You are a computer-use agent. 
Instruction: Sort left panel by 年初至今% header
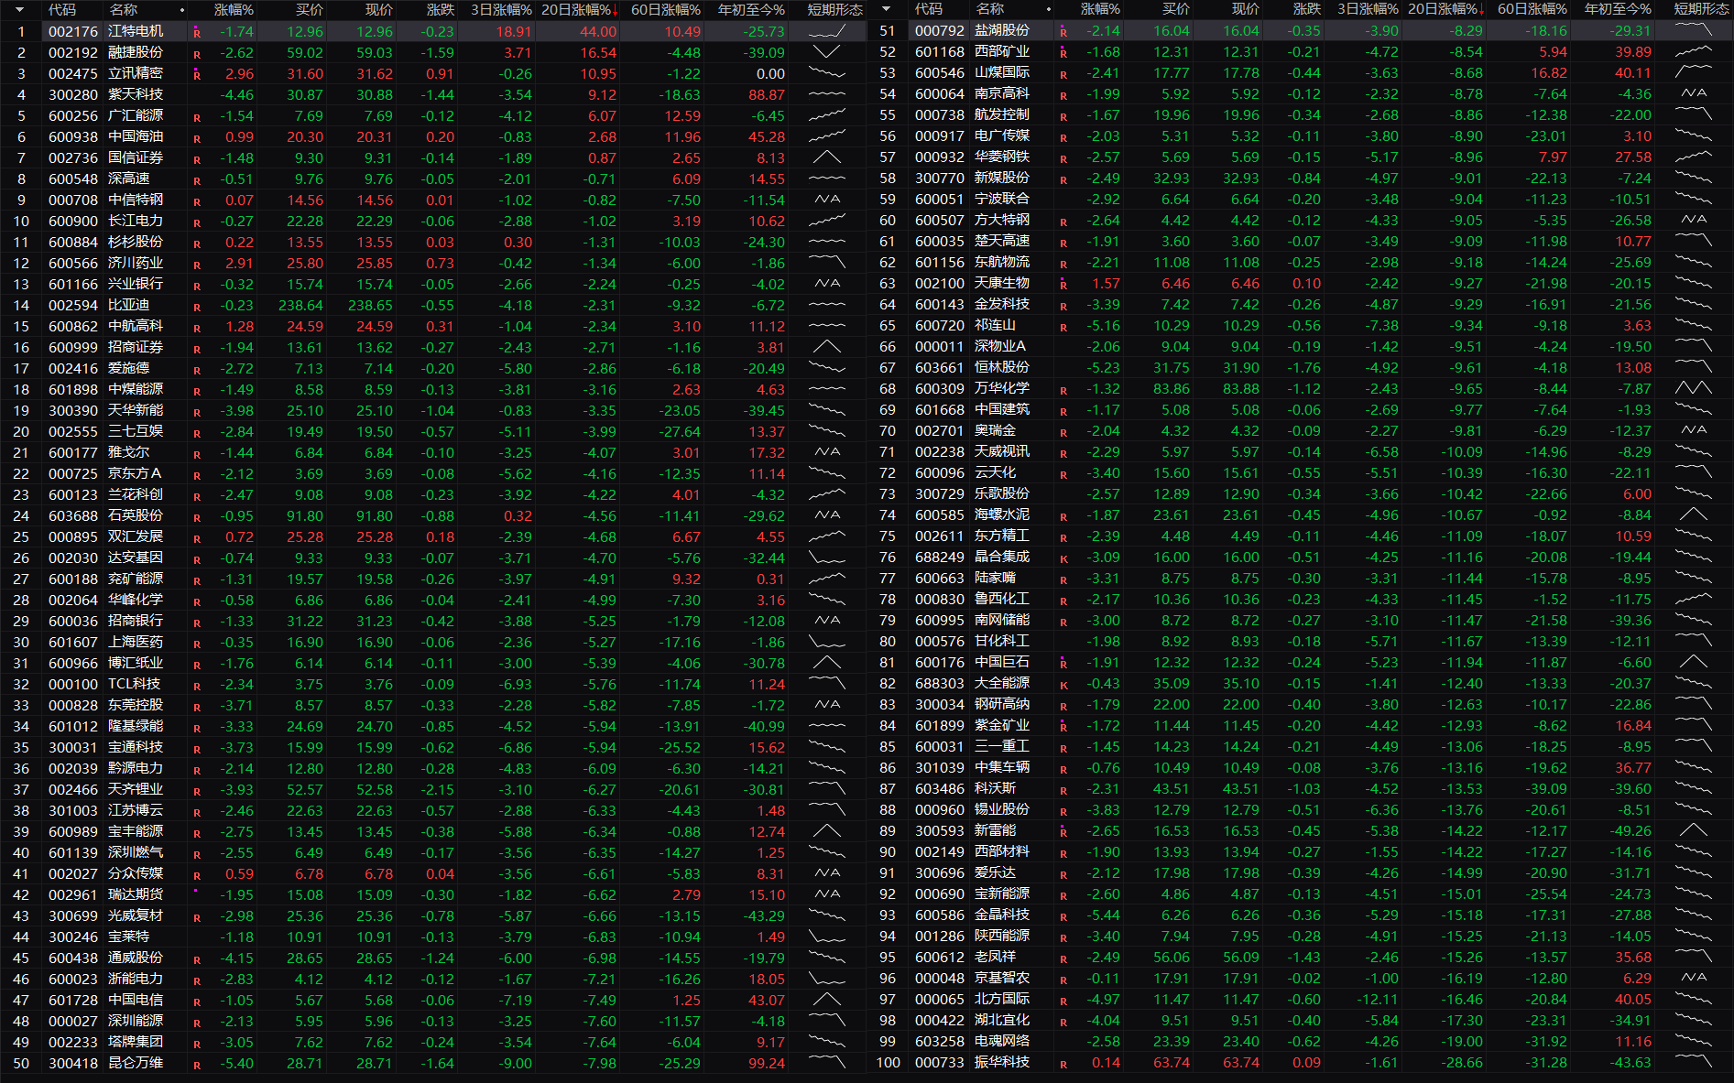pos(751,10)
